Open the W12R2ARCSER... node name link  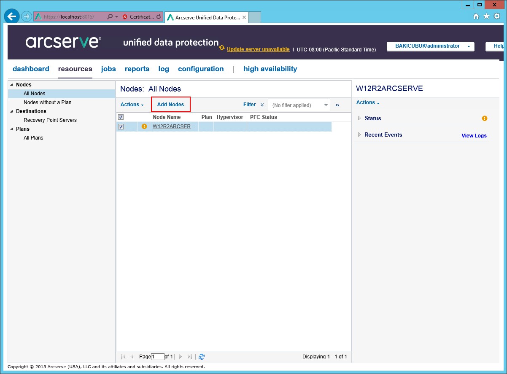(x=174, y=126)
